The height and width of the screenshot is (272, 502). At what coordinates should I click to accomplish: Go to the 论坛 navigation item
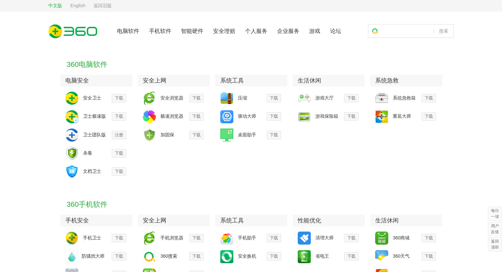tap(336, 31)
